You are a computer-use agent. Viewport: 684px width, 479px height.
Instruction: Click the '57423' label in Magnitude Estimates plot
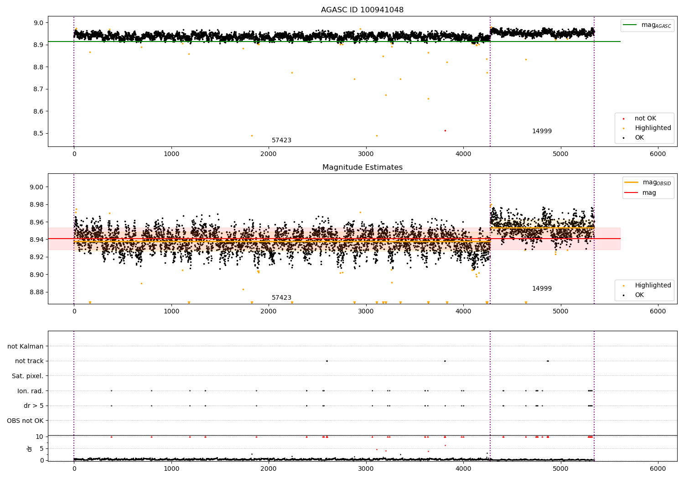tap(281, 298)
